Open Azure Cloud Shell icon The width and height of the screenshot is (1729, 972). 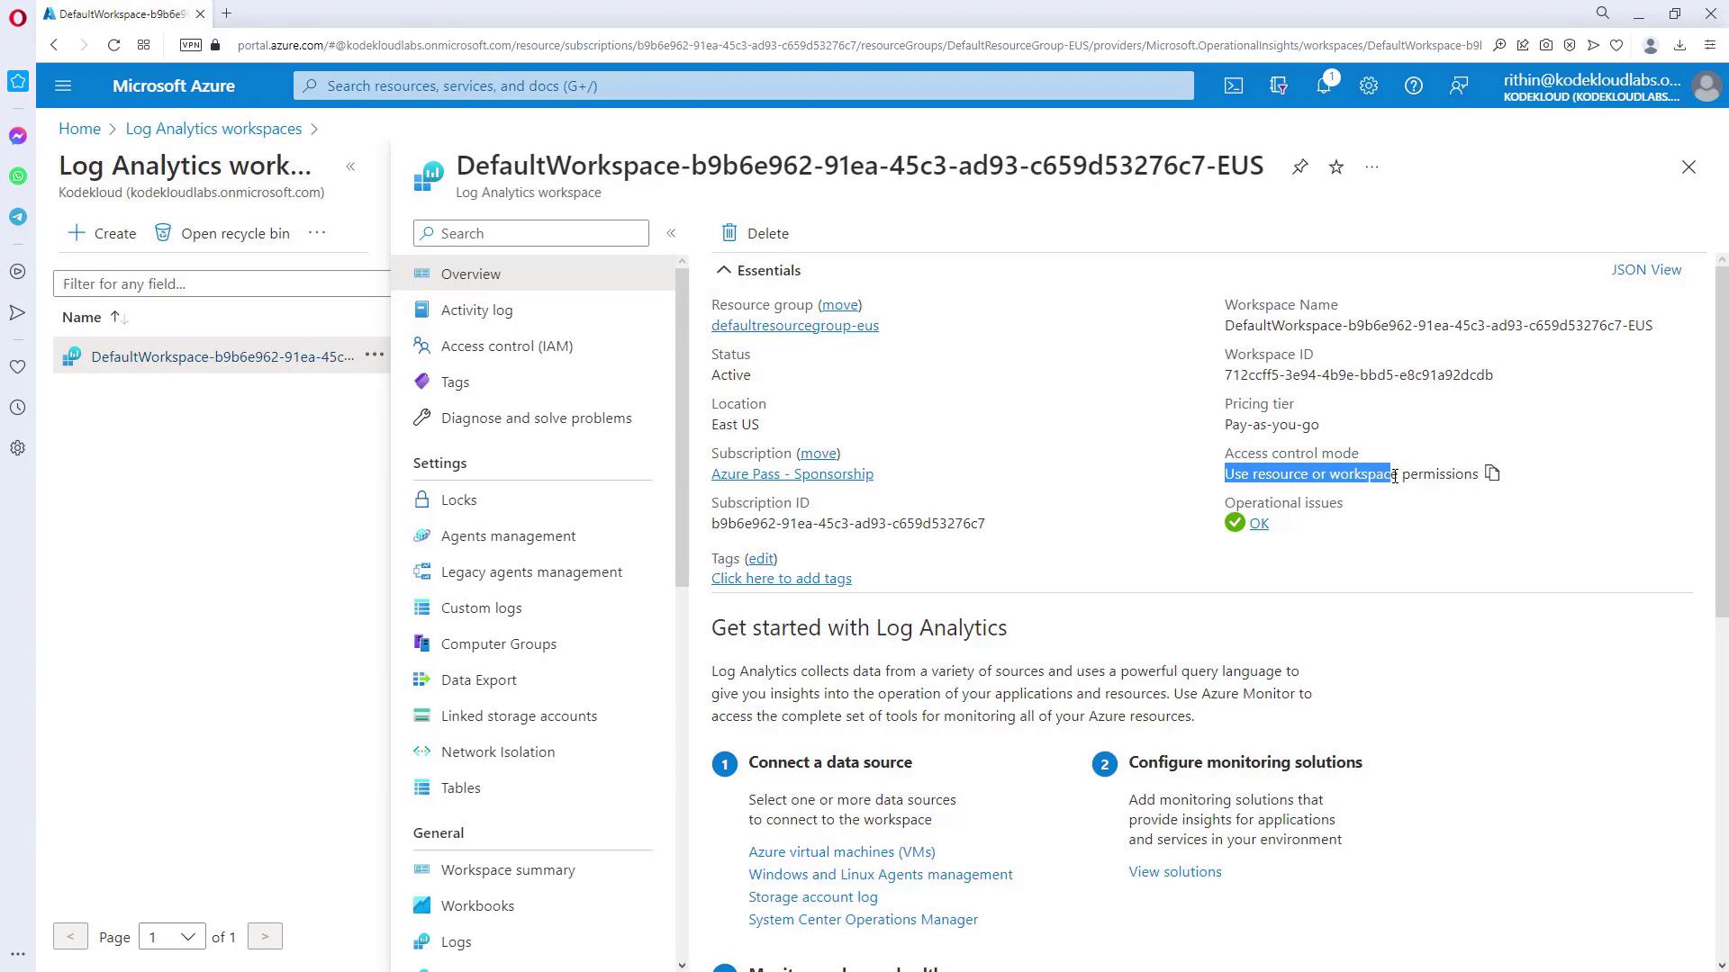[x=1233, y=85]
